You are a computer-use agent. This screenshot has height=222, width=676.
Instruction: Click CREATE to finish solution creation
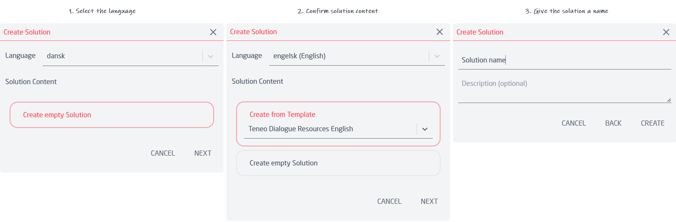(x=652, y=123)
